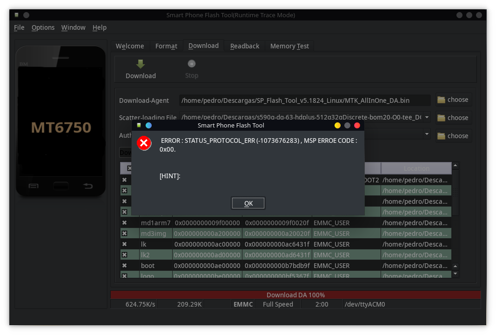
Task: Click boot end address 0x000000000b7bdb9f
Action: (x=277, y=266)
